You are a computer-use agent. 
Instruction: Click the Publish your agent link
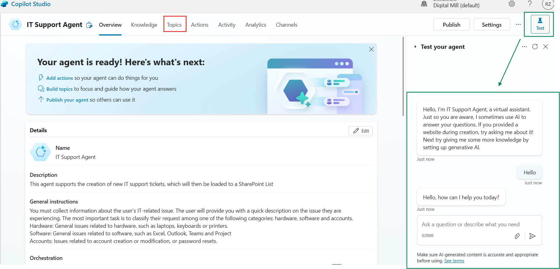point(67,100)
